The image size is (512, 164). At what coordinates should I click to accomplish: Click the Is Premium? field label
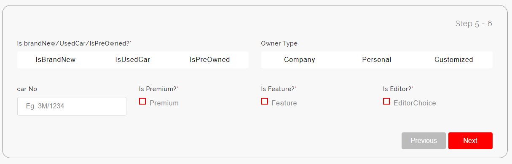coord(158,89)
